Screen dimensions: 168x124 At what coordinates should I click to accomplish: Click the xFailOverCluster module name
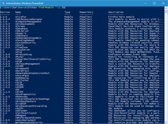[26, 113]
